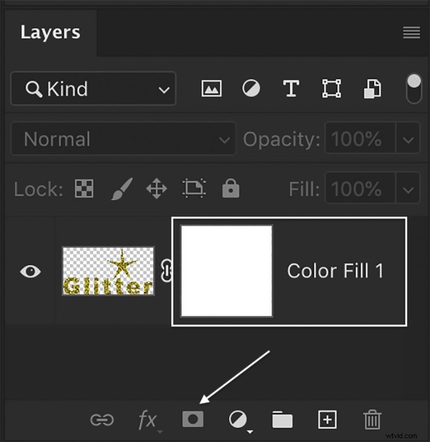This screenshot has height=442, width=430.
Task: Open the Normal blending mode dropdown
Action: pyautogui.click(x=123, y=139)
